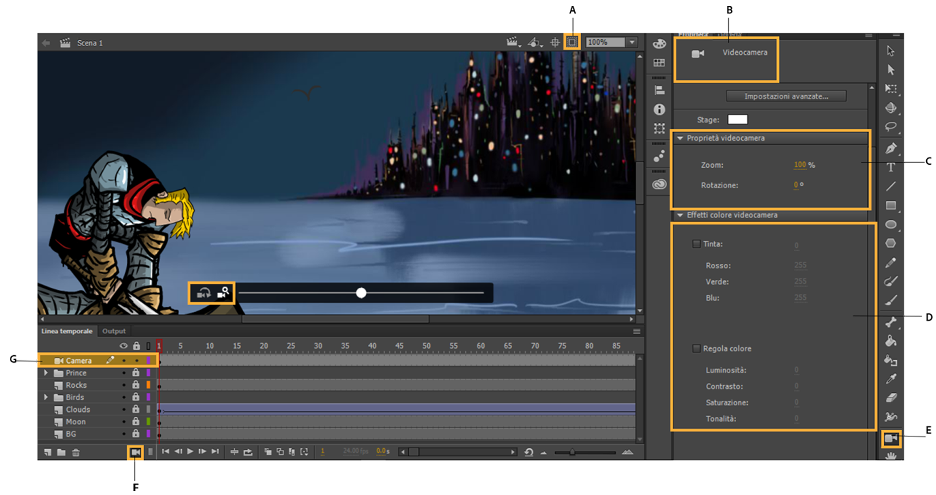Screen dimensions: 936x495
Task: Open the Edit Symbols dropdown
Action: coord(535,42)
